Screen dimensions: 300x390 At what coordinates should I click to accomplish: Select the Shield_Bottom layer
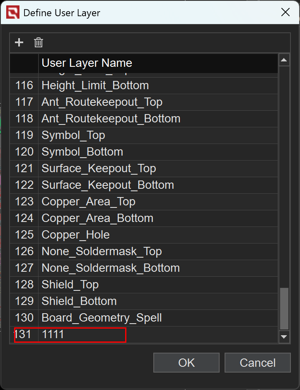point(79,301)
